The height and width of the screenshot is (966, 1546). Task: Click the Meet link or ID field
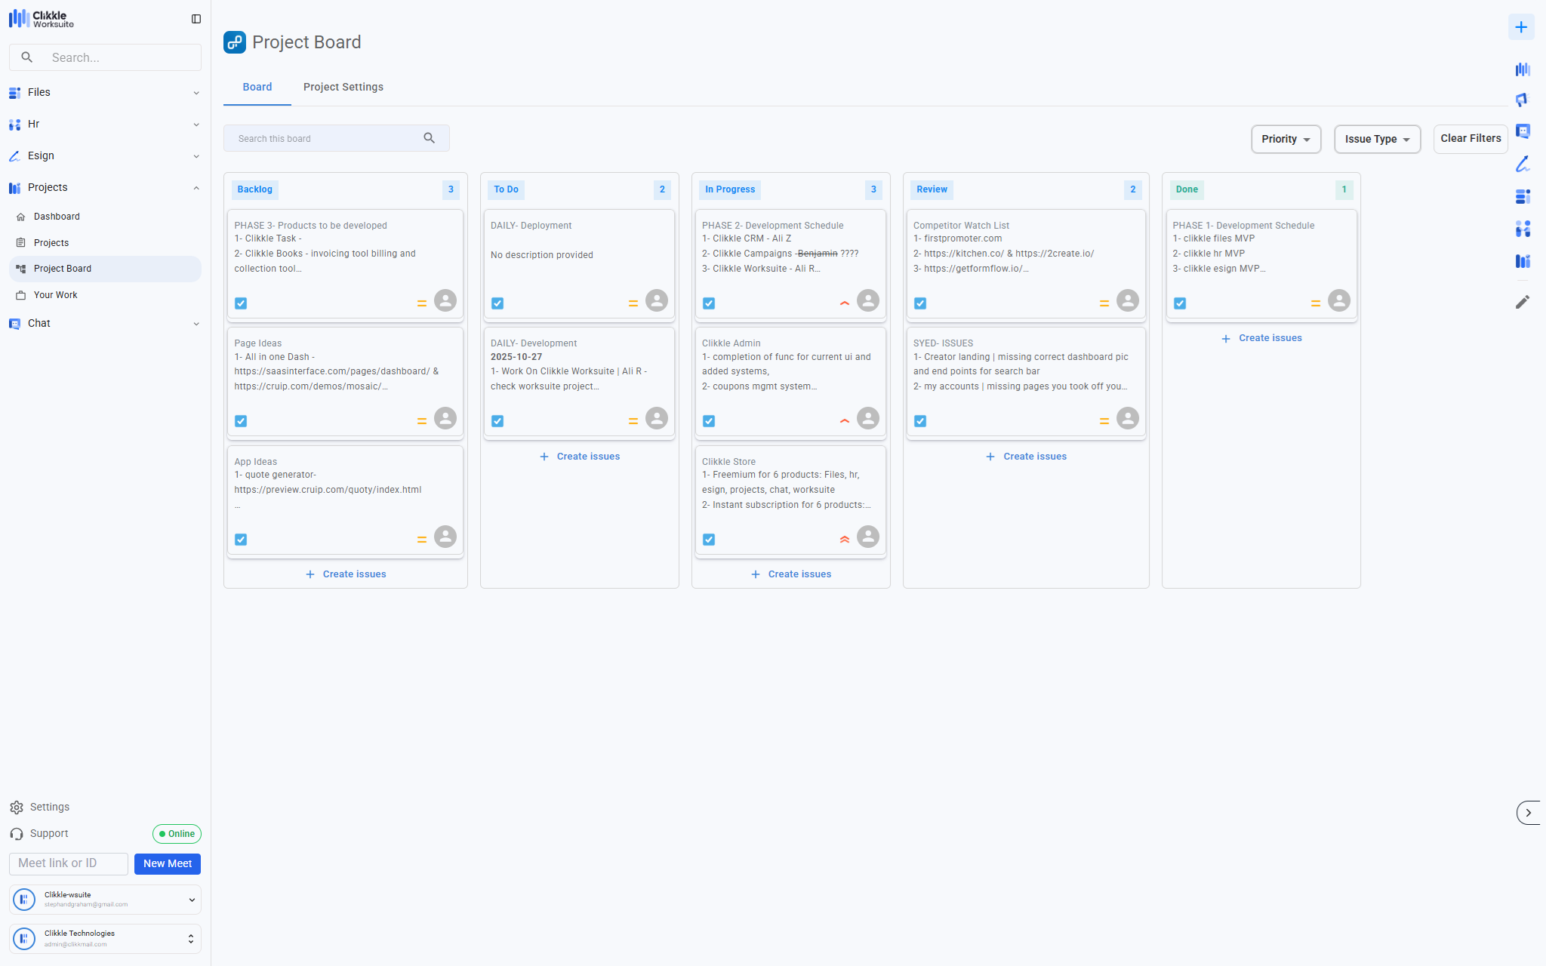[x=68, y=863]
